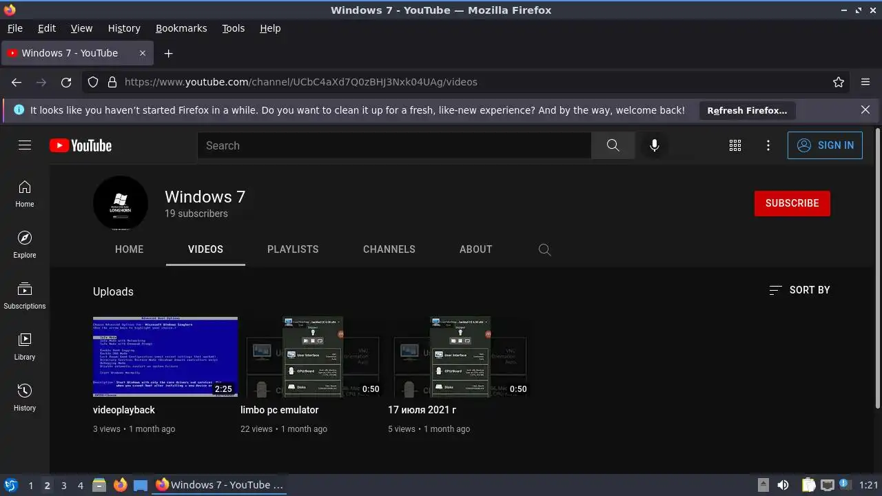882x496 pixels.
Task: Click the Firefox window taskbar entry
Action: click(x=220, y=485)
